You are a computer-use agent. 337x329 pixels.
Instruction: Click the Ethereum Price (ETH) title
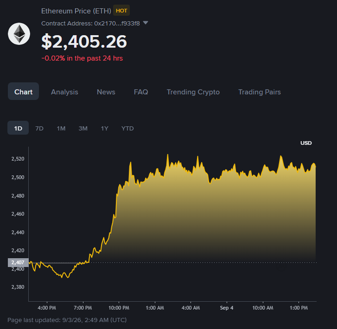pyautogui.click(x=76, y=11)
